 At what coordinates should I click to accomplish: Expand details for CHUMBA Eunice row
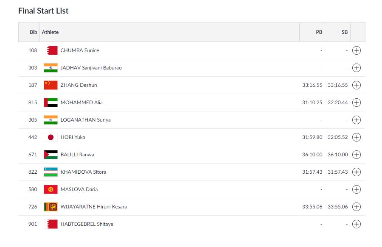pyautogui.click(x=356, y=50)
